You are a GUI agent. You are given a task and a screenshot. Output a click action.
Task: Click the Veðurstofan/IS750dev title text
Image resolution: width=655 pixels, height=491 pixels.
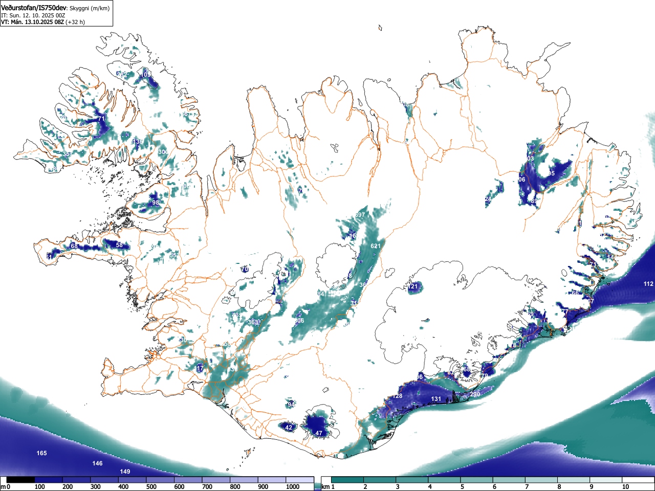point(34,8)
